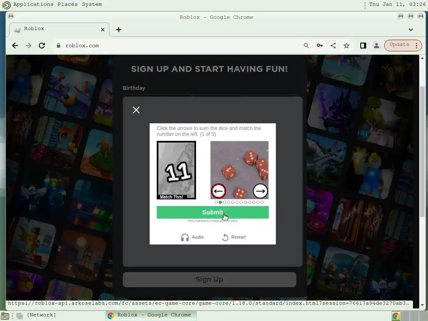
Task: Click the show desktop icon in taskbar
Action: (5, 316)
